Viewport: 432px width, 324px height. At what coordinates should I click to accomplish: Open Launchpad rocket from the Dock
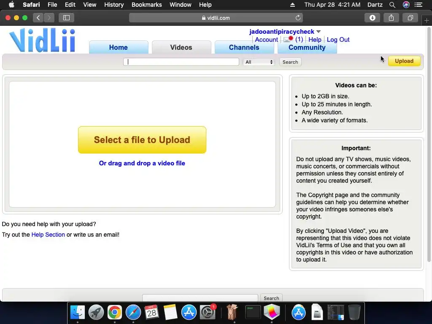pyautogui.click(x=96, y=313)
